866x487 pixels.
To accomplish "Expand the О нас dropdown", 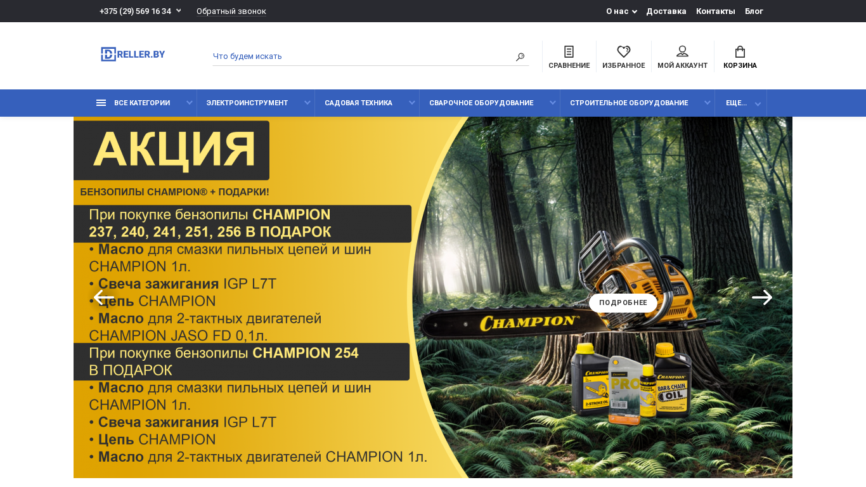I will (x=621, y=11).
